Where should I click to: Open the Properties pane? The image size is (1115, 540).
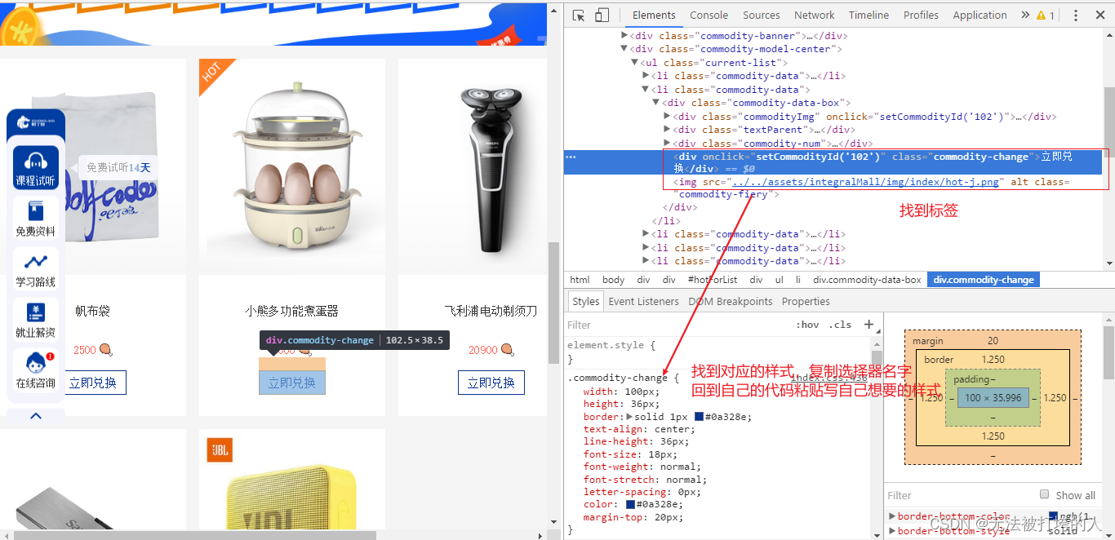[806, 302]
